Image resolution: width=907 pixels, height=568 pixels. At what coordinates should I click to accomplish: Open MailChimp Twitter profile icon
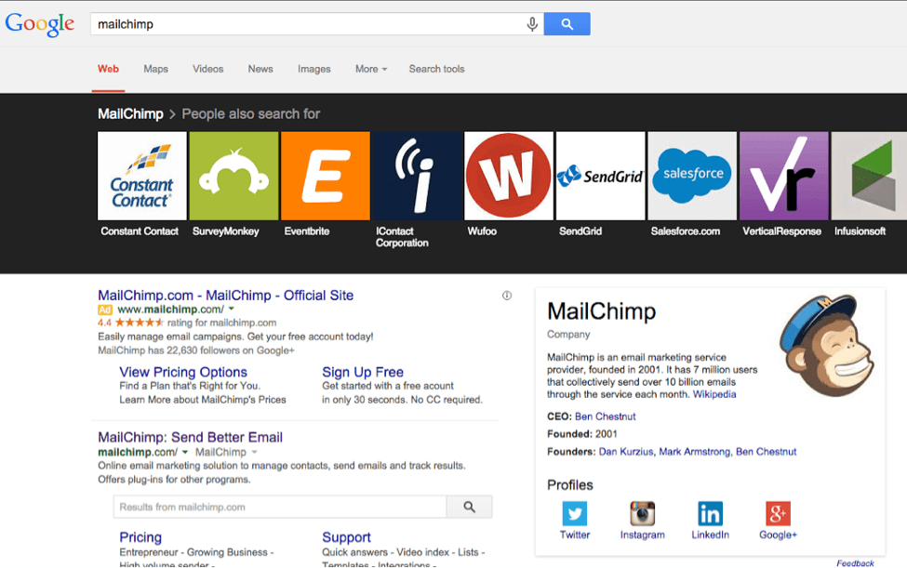tap(574, 513)
